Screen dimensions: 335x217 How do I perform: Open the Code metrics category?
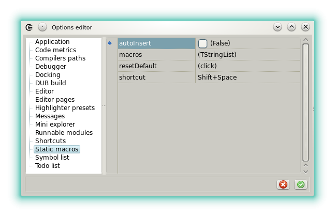tap(56, 50)
